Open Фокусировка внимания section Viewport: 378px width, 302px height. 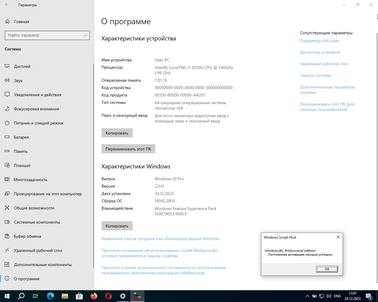click(47, 109)
